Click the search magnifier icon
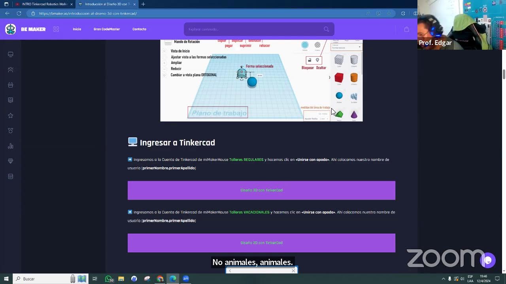506x284 pixels. click(326, 29)
